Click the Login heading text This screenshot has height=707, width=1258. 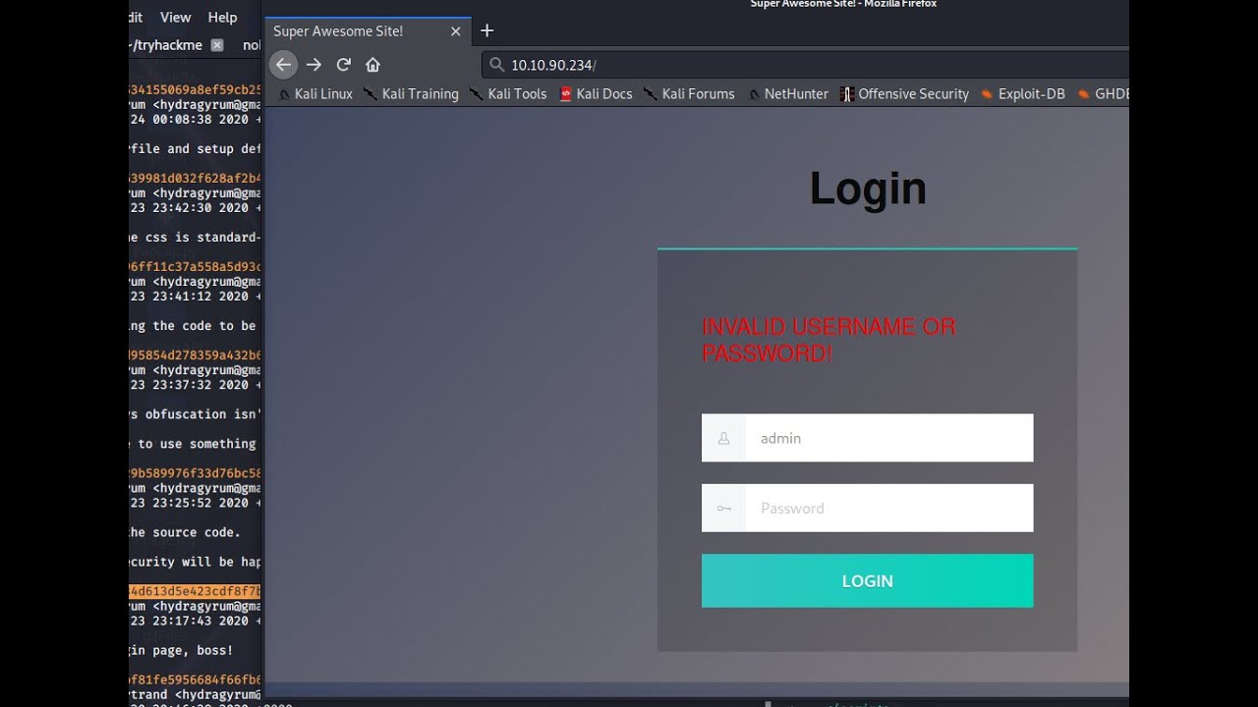(868, 188)
